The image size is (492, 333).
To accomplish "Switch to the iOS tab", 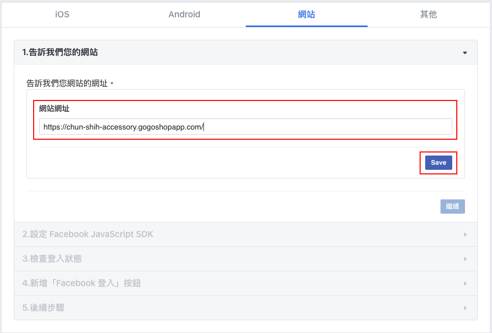I will click(x=62, y=14).
